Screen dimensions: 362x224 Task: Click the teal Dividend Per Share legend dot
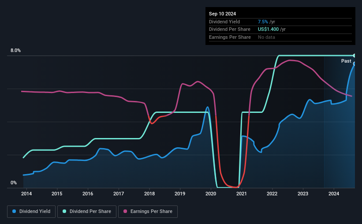pos(64,211)
